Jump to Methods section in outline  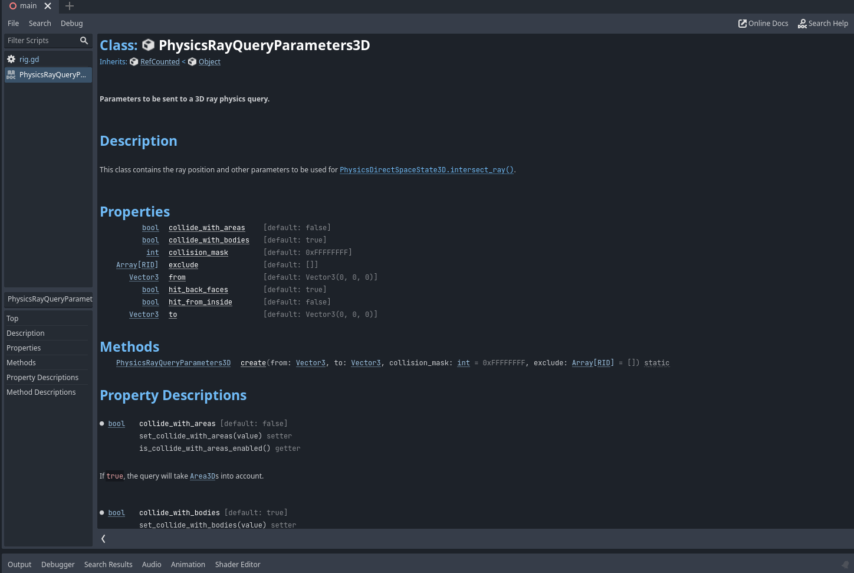tap(47, 363)
